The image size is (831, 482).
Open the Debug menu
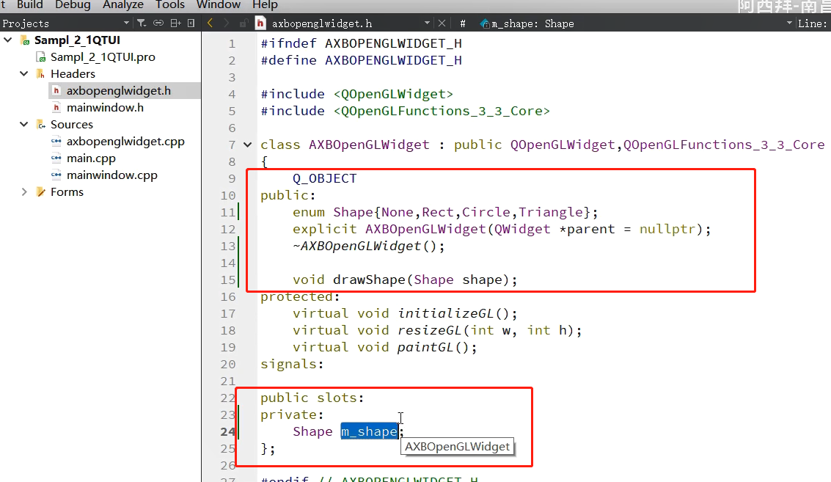click(73, 5)
